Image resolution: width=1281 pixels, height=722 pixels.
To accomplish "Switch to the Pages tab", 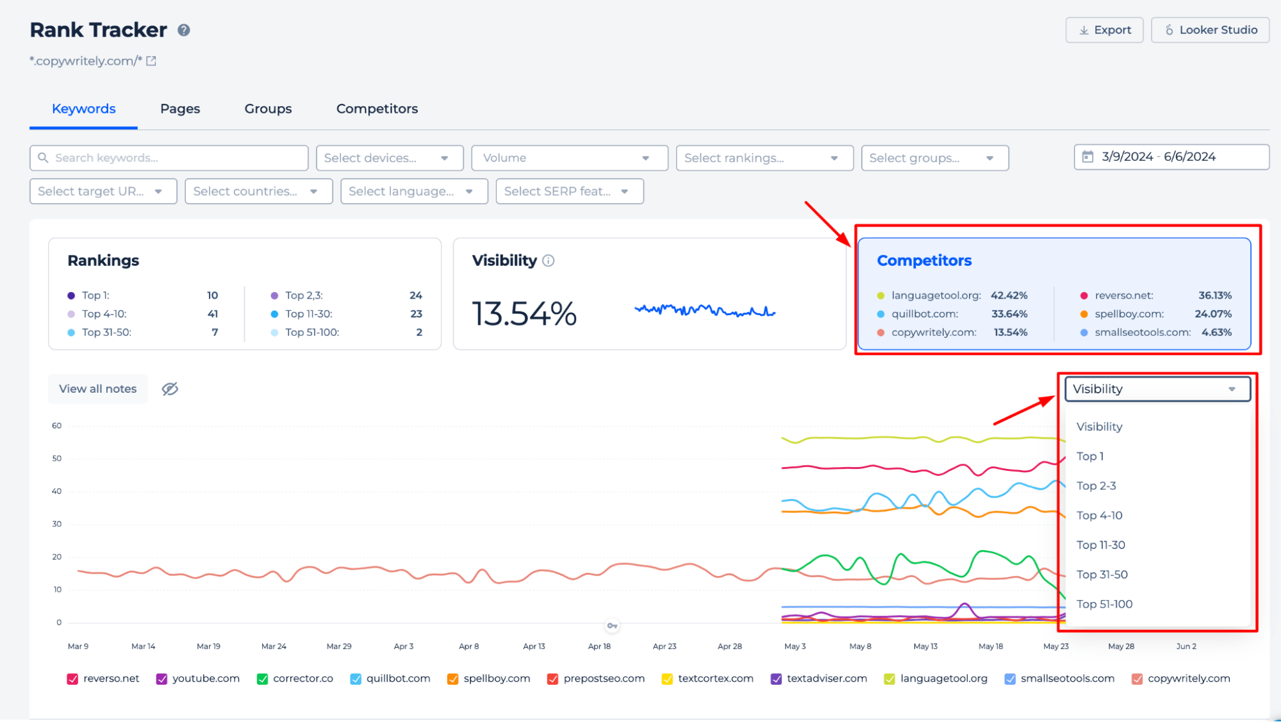I will [180, 109].
